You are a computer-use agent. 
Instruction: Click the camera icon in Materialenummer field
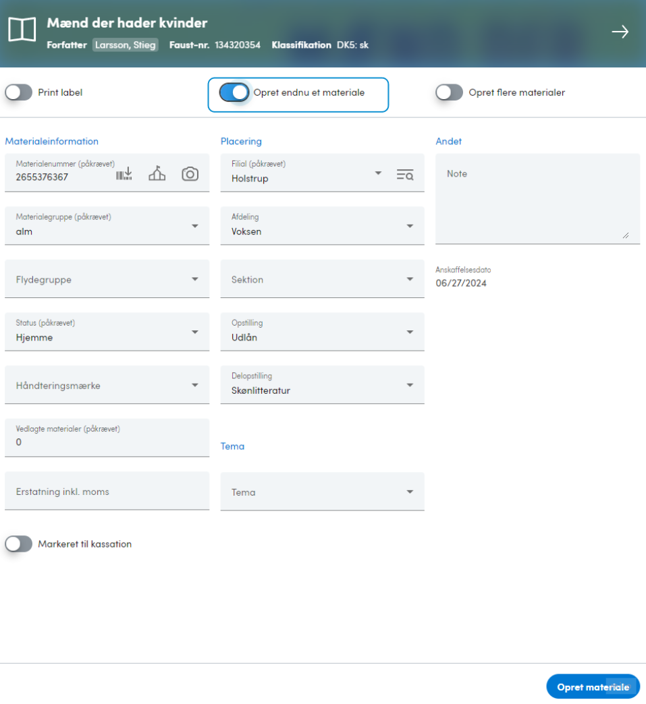click(x=190, y=174)
